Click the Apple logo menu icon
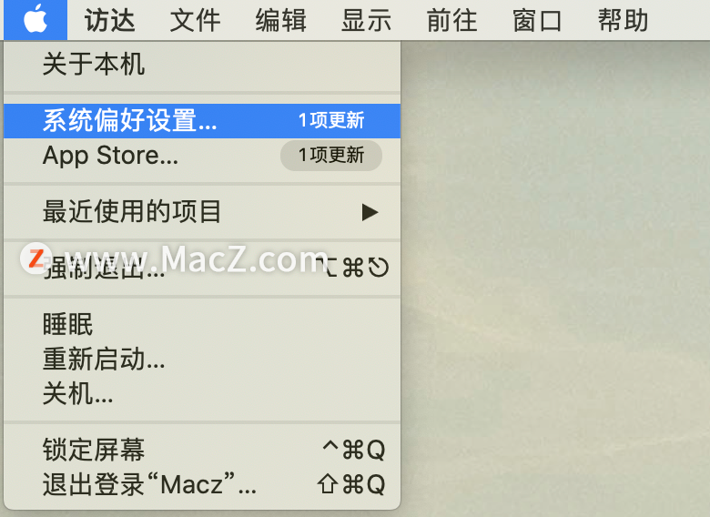Image resolution: width=710 pixels, height=517 pixels. 35,20
